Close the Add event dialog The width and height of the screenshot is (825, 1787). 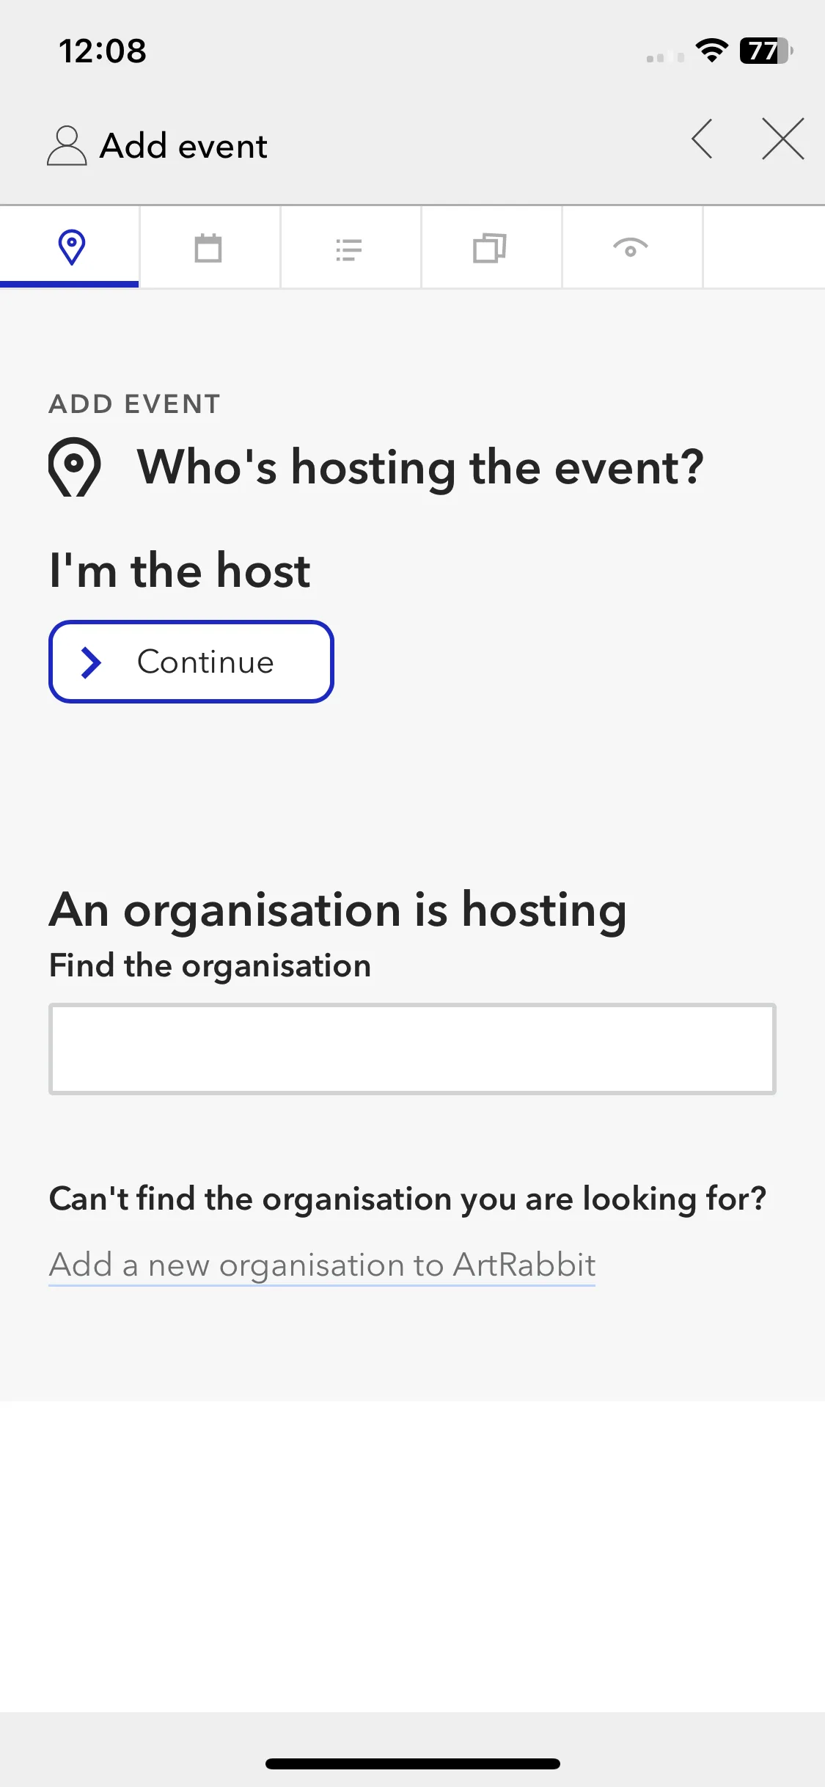click(783, 139)
